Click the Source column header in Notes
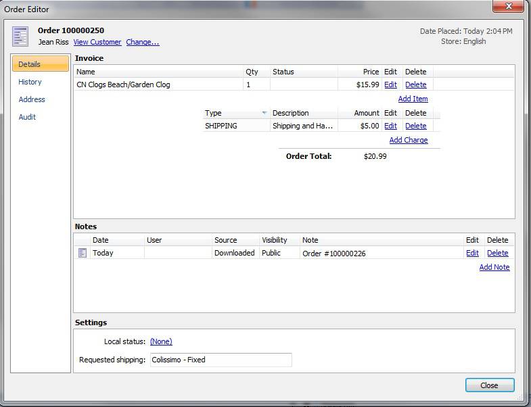Viewport: 531px width, 407px height. pyautogui.click(x=235, y=240)
